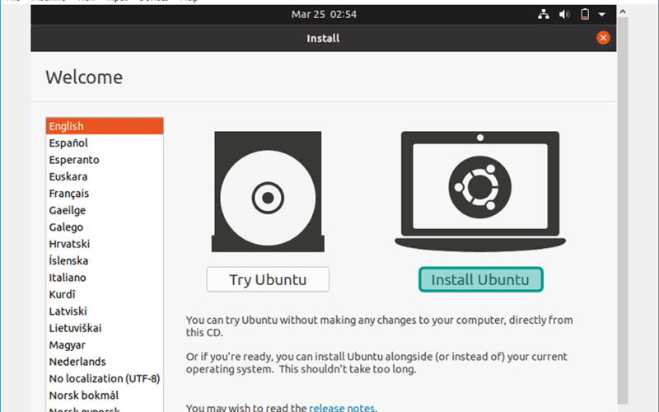Select Euskara language

coord(105,176)
